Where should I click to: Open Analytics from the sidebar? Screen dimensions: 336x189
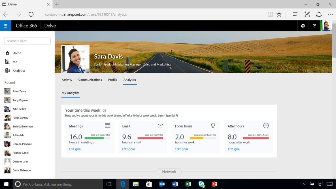click(19, 70)
